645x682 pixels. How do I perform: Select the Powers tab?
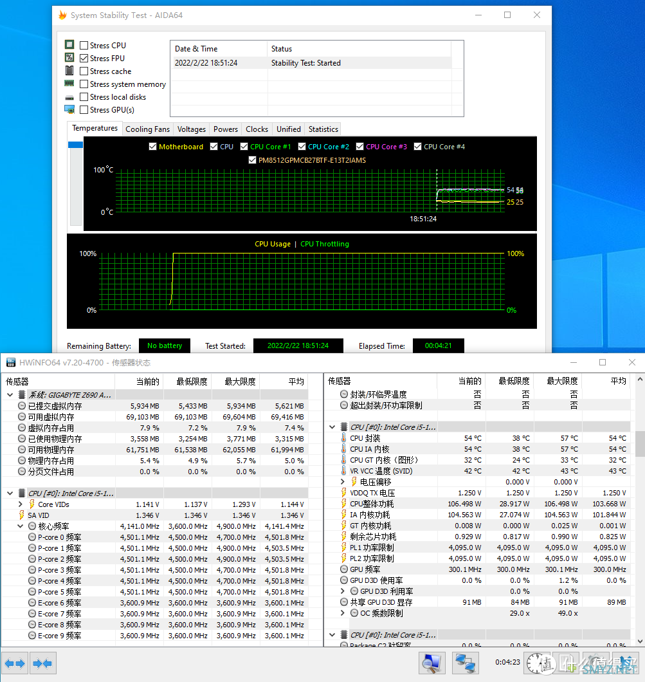coord(226,129)
